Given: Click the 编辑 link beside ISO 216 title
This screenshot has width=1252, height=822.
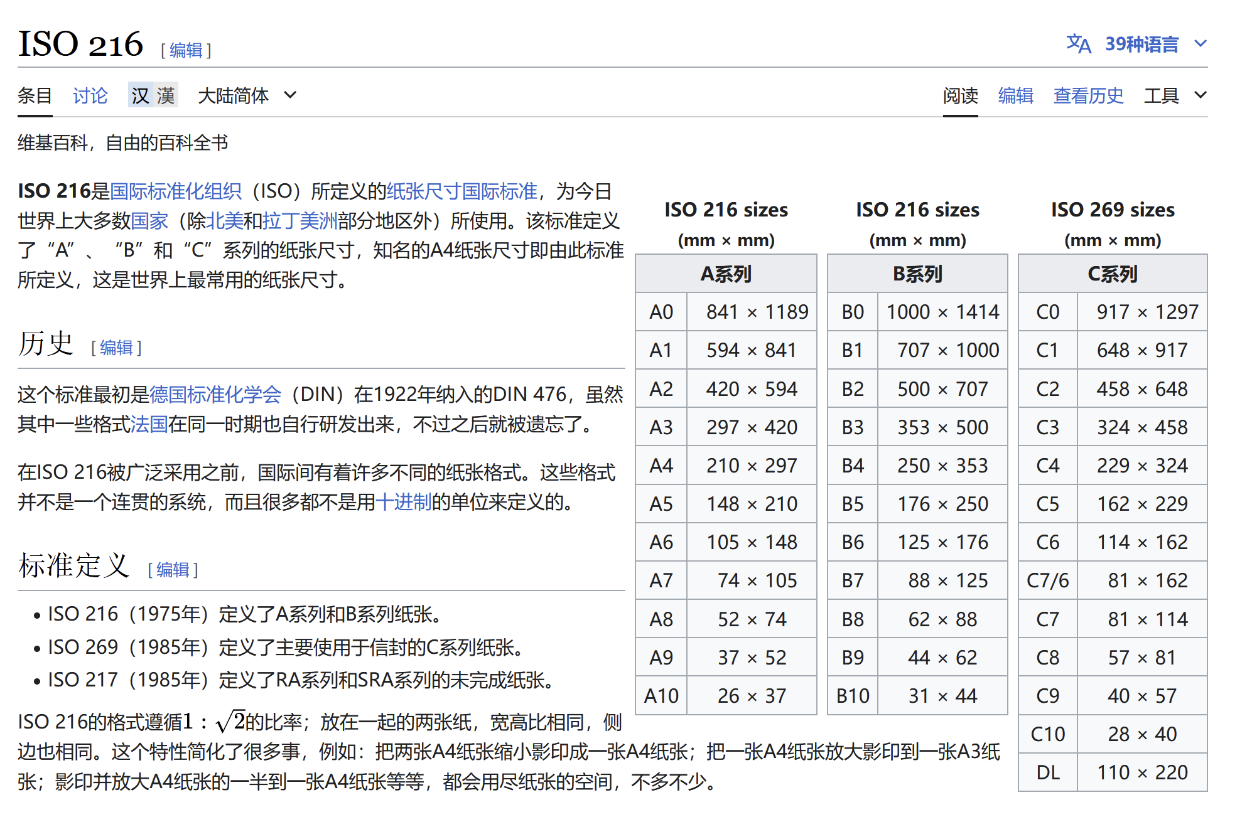Looking at the screenshot, I should pos(186,50).
